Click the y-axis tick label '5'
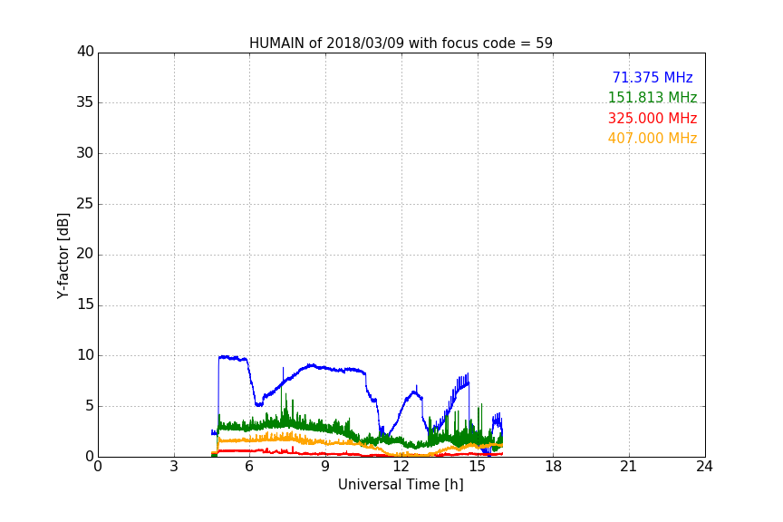This screenshot has height=522, width=783. pyautogui.click(x=90, y=406)
